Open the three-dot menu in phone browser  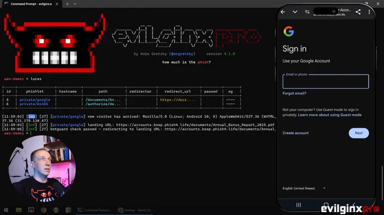click(x=369, y=12)
